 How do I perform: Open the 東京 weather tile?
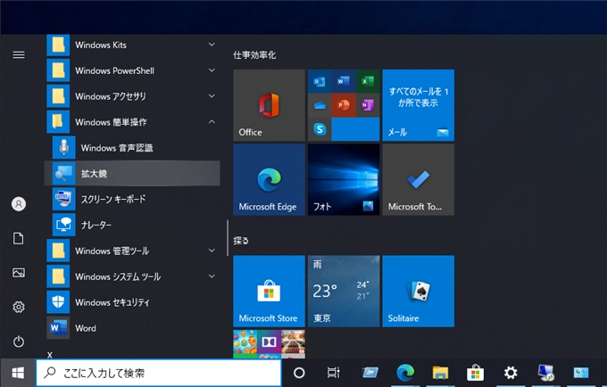(x=344, y=291)
